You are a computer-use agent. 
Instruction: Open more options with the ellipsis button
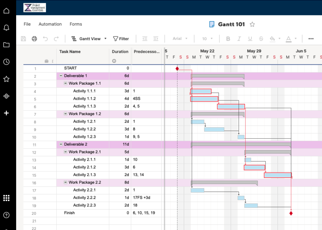(x=311, y=39)
